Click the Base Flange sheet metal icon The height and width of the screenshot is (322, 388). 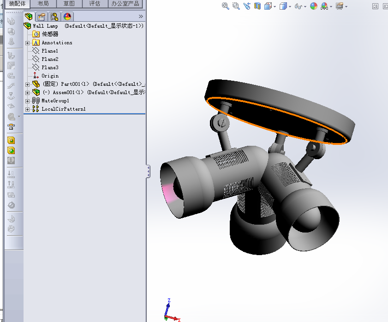(x=11, y=21)
